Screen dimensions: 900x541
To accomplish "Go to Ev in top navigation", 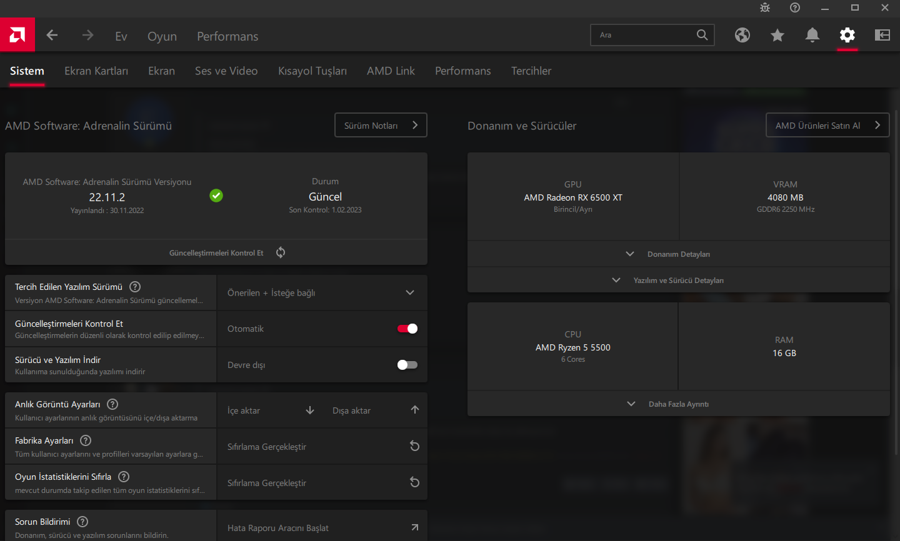I will [x=121, y=36].
